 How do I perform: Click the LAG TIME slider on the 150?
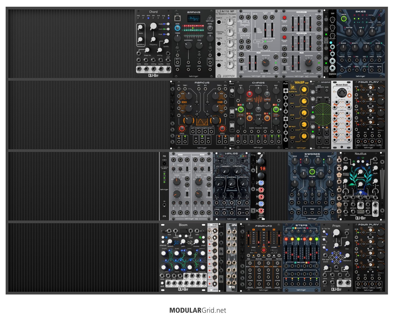[272, 30]
